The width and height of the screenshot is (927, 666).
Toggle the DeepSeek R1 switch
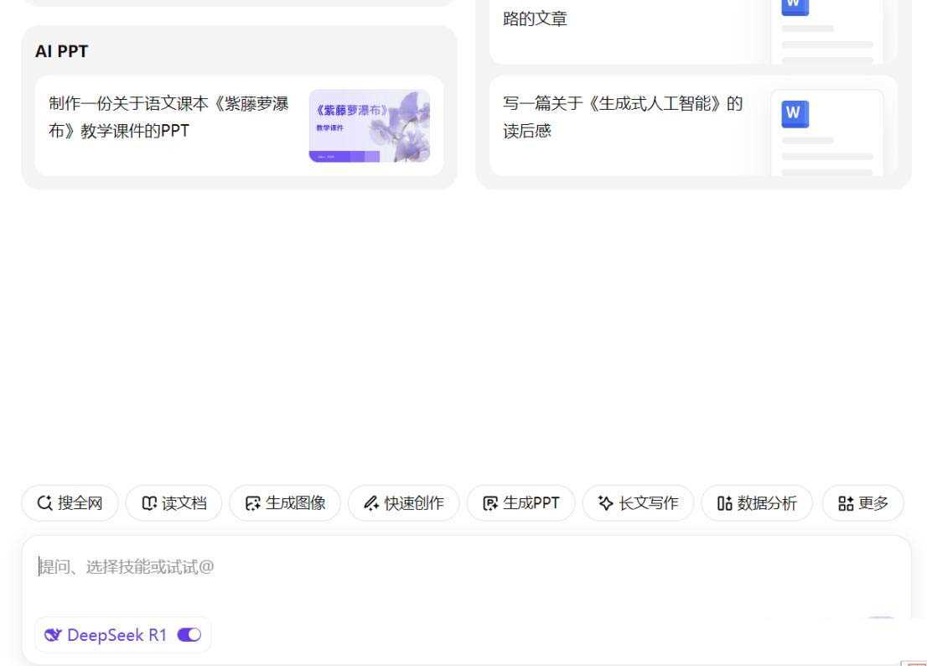[x=189, y=635]
